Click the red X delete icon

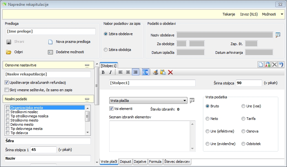click(170, 72)
